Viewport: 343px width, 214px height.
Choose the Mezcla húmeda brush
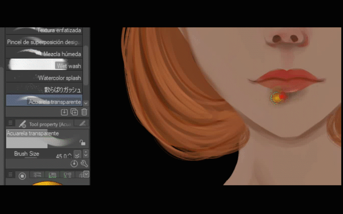click(44, 53)
